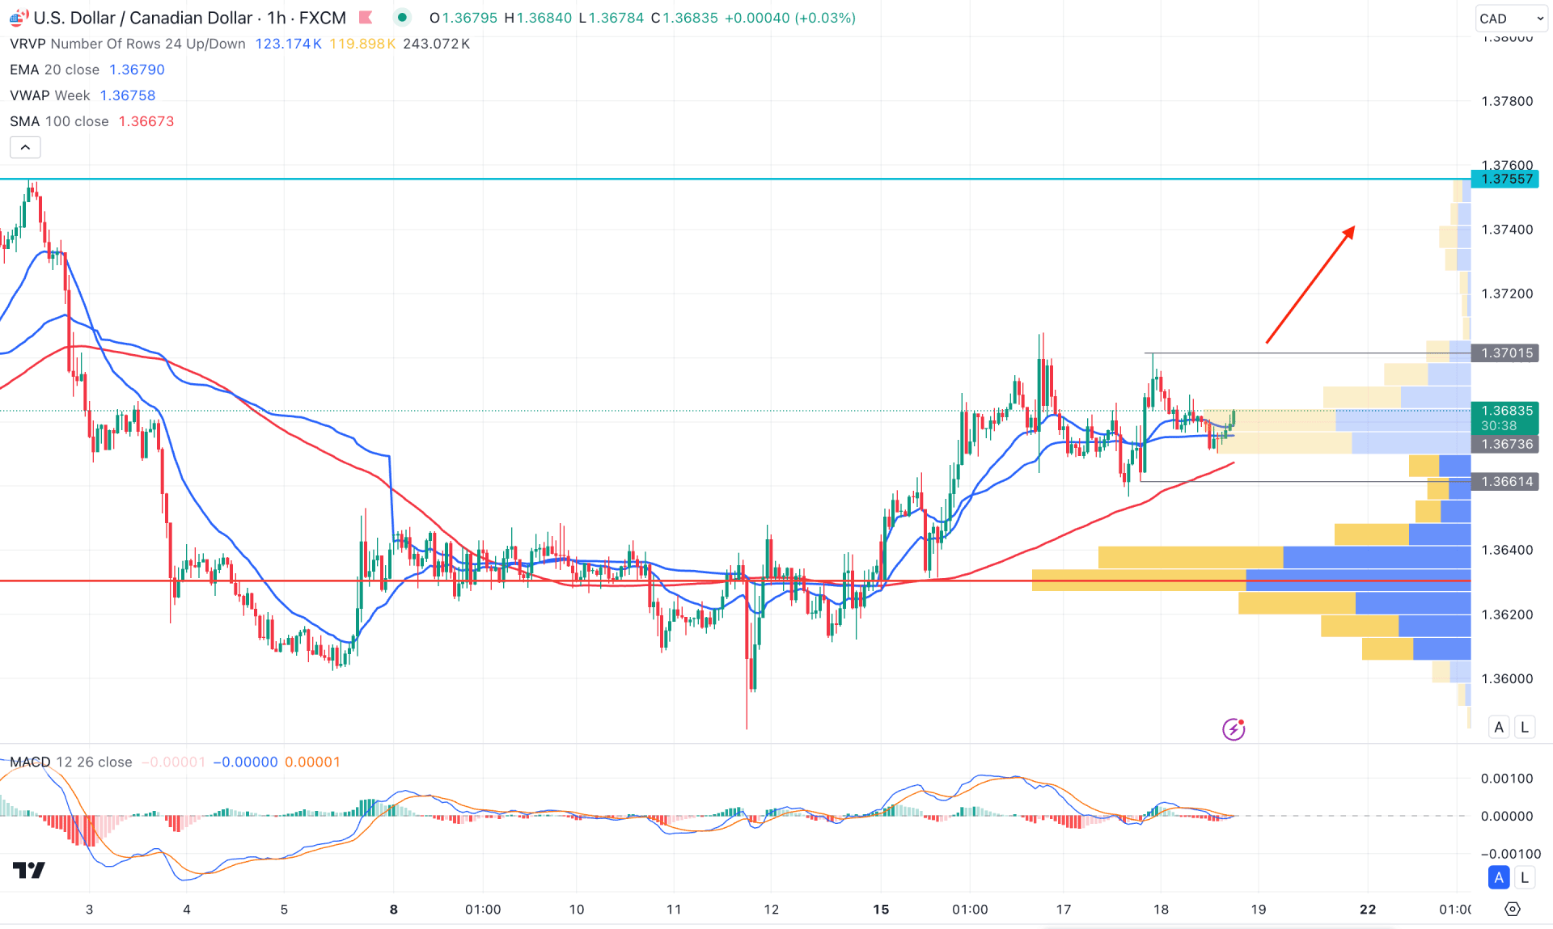Open chart settings gear icon

pyautogui.click(x=1512, y=909)
